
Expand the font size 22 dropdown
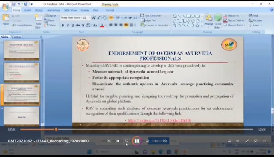click(x=89, y=18)
